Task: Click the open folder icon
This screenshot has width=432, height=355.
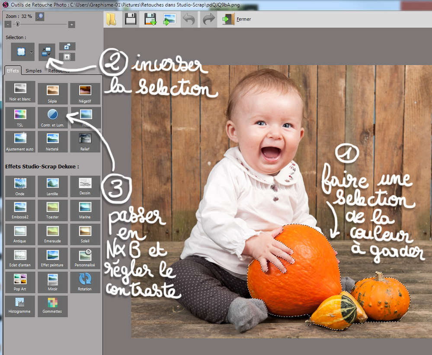Action: [x=112, y=19]
